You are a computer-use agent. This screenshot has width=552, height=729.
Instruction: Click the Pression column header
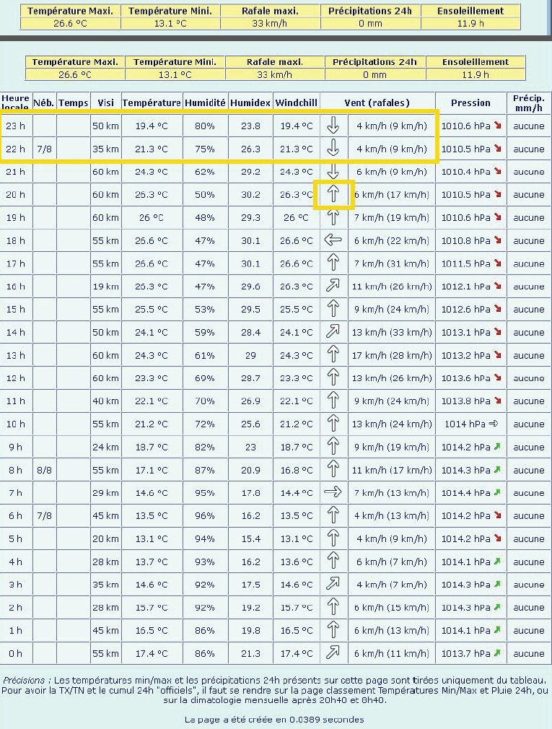[470, 103]
